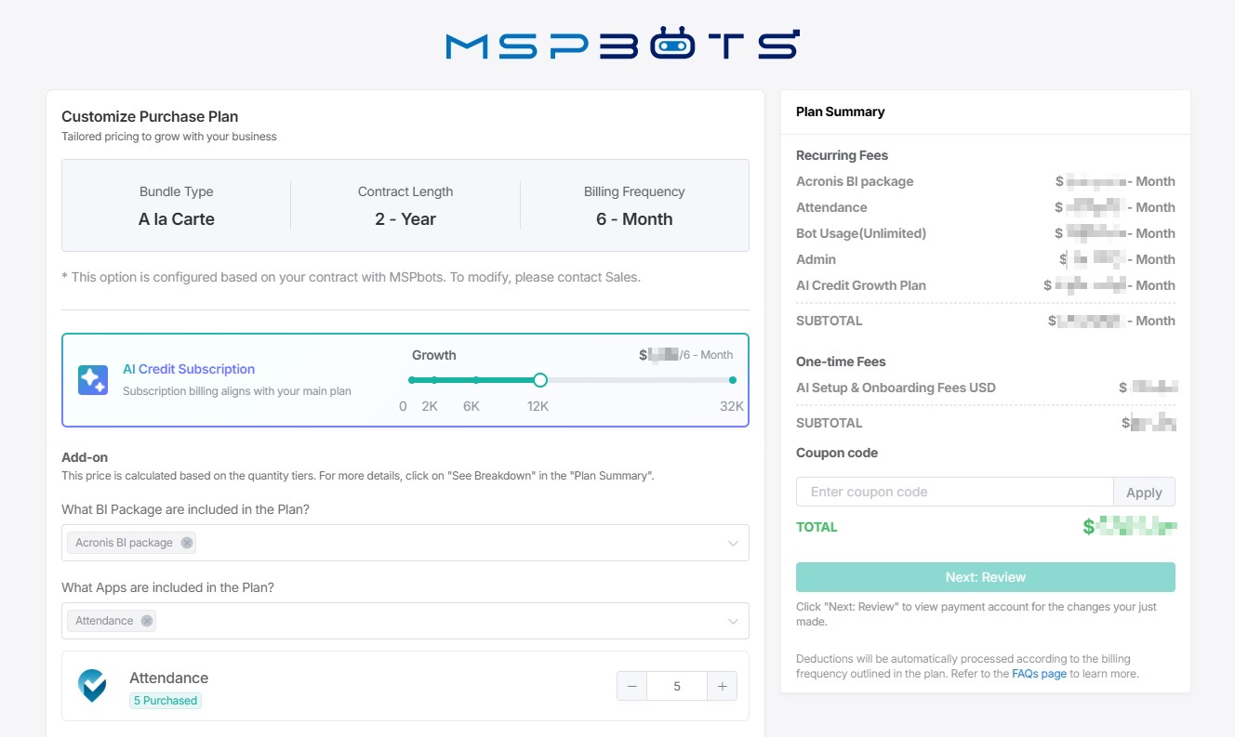
Task: Click the Attendance quantity number field
Action: coord(677,686)
